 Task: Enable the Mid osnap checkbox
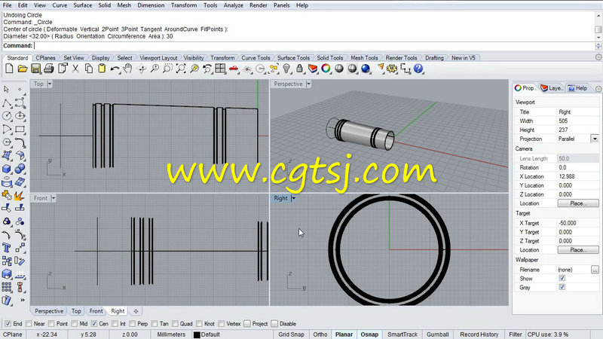[x=74, y=324]
